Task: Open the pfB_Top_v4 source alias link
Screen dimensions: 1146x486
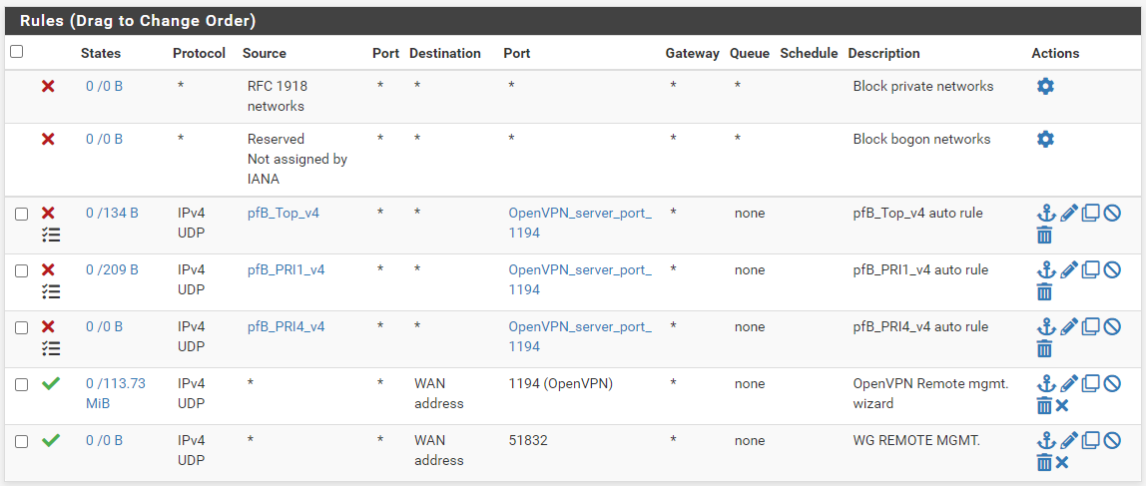Action: [x=284, y=214]
